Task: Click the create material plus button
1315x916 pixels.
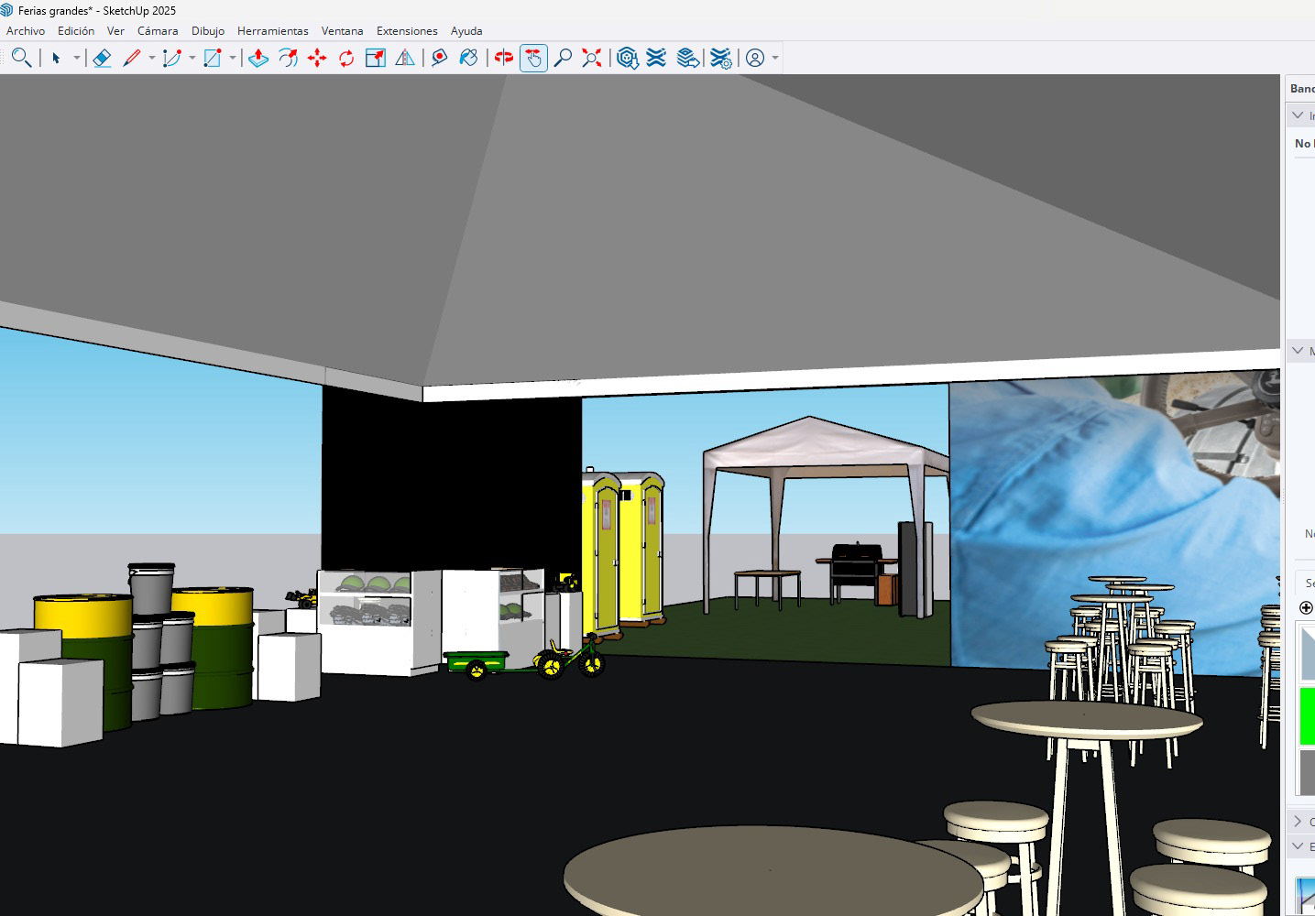Action: pyautogui.click(x=1306, y=607)
